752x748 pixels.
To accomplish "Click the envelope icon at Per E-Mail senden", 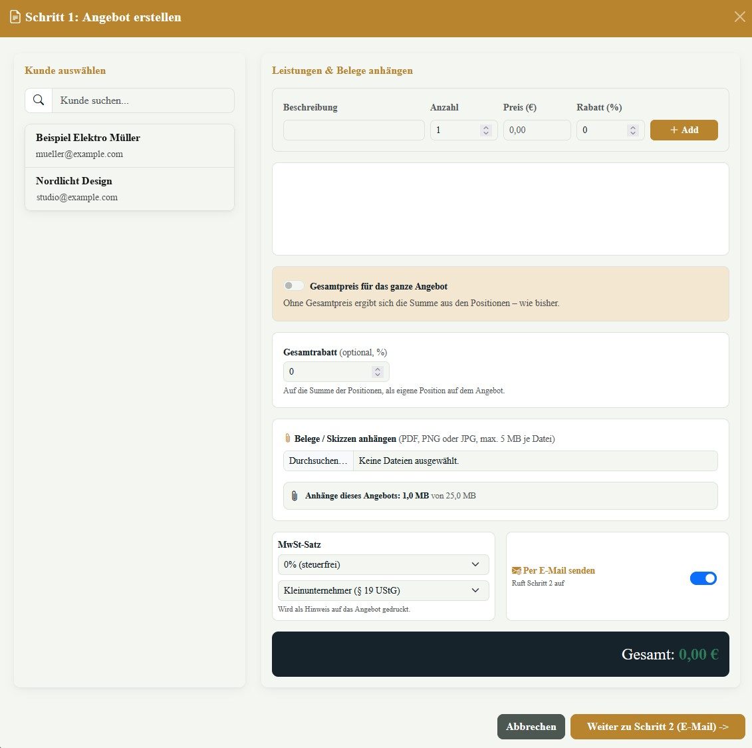I will pyautogui.click(x=517, y=570).
